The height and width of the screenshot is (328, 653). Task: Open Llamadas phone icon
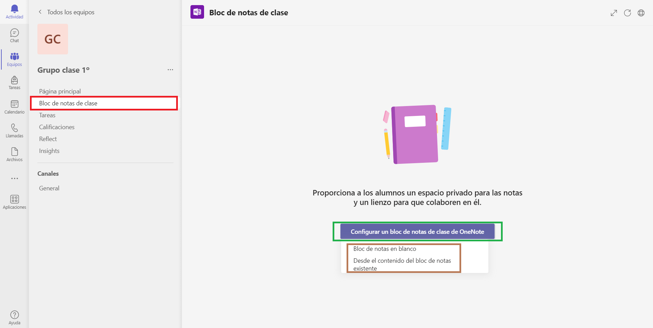(x=14, y=131)
